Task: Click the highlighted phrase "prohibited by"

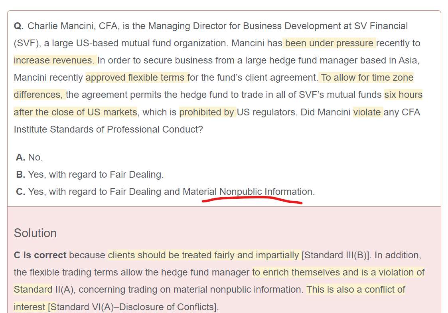Action: click(207, 112)
